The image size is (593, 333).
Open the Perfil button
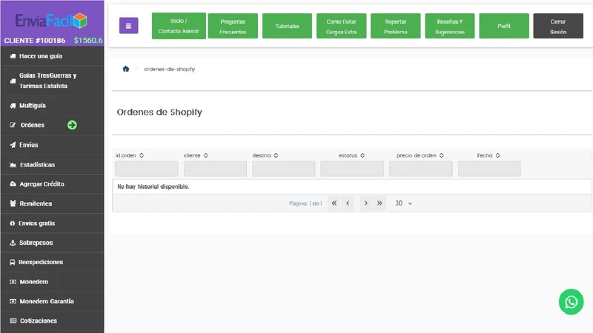coord(504,26)
